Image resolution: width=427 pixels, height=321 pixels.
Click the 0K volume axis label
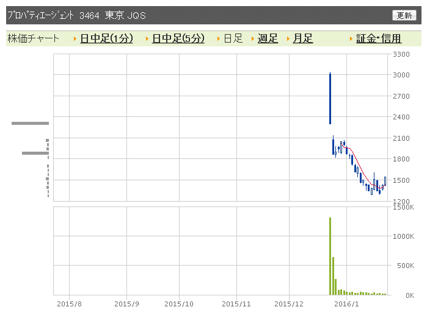point(410,295)
